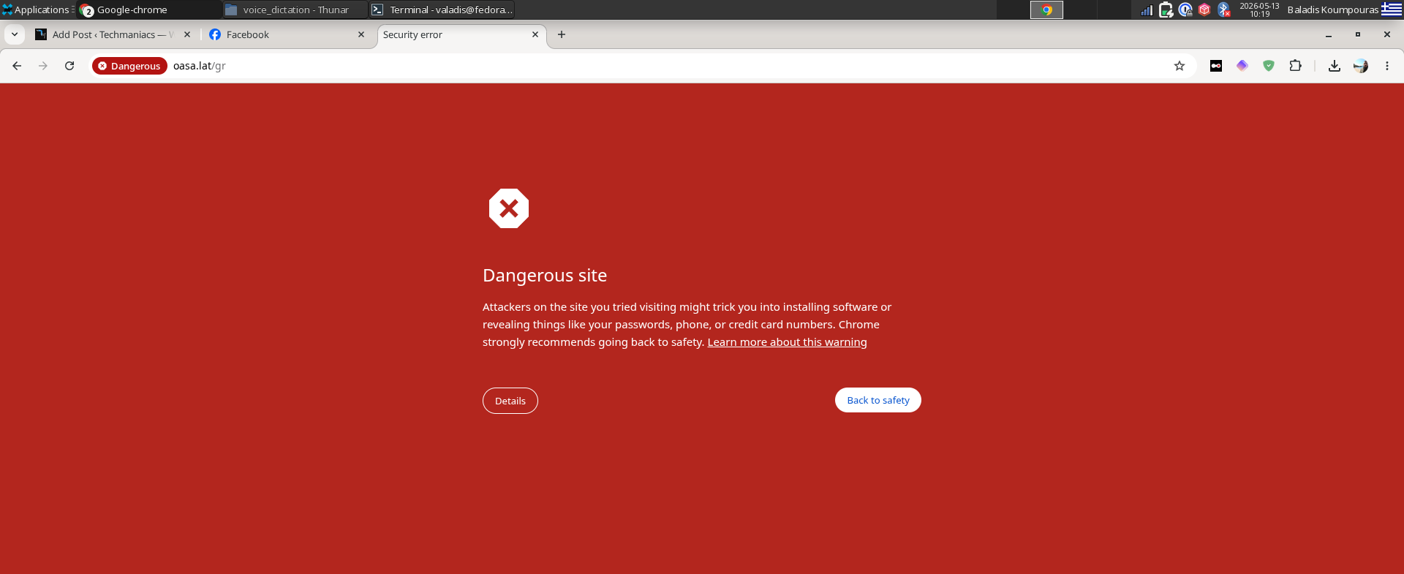Screen dimensions: 1404x574
Task: Open the Applications menu in the panel
Action: point(37,10)
